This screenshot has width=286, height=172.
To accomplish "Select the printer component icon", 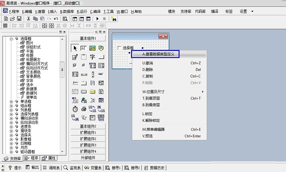I will (x=84, y=109).
